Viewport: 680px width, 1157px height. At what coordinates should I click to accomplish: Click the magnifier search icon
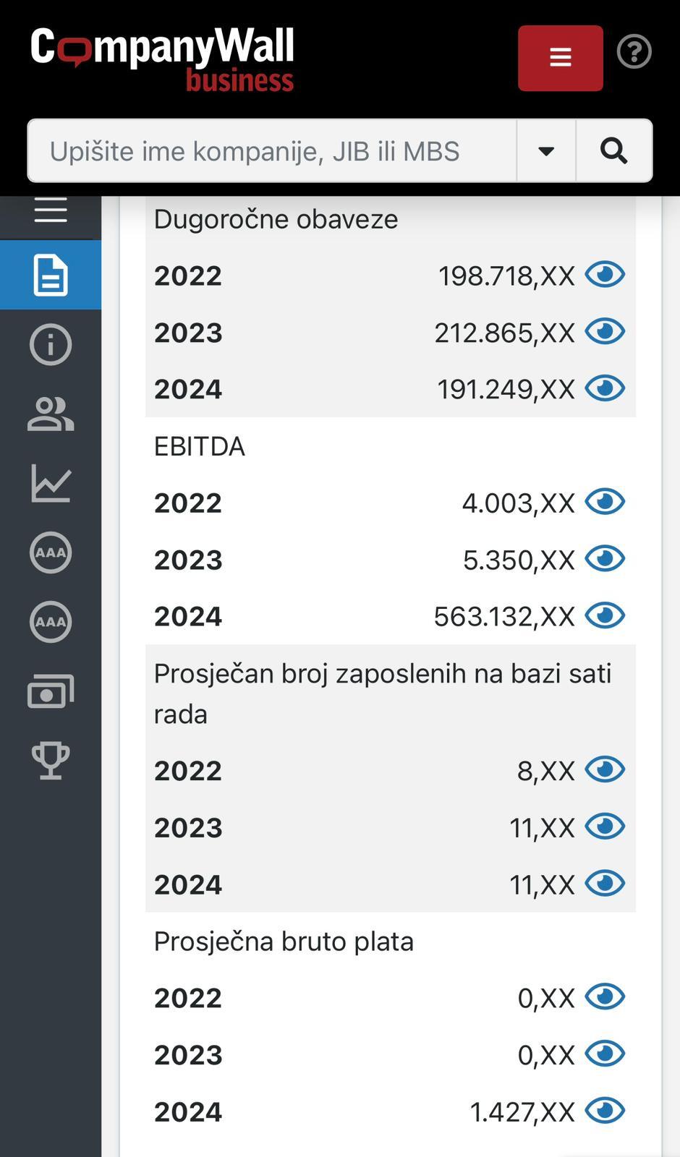pos(613,151)
